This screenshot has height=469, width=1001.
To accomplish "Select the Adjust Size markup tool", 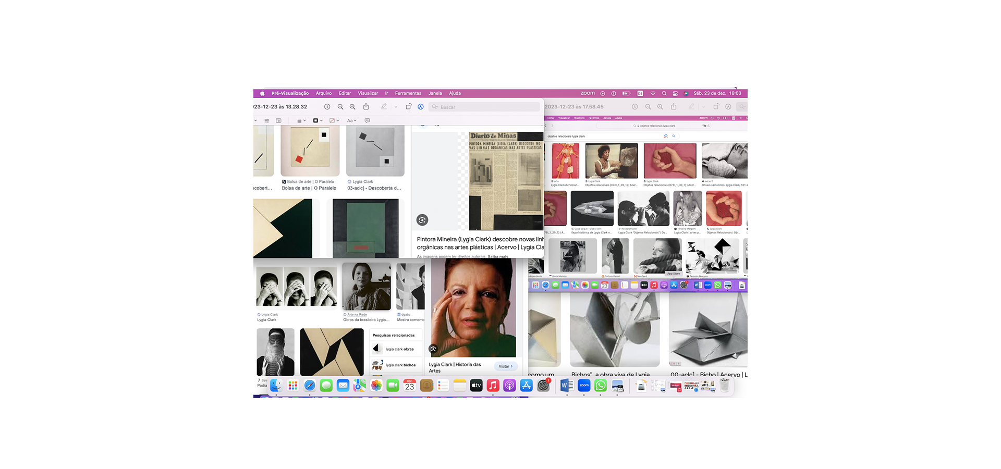I will click(x=278, y=120).
